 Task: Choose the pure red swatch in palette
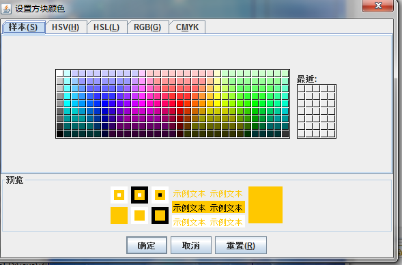[180, 103]
